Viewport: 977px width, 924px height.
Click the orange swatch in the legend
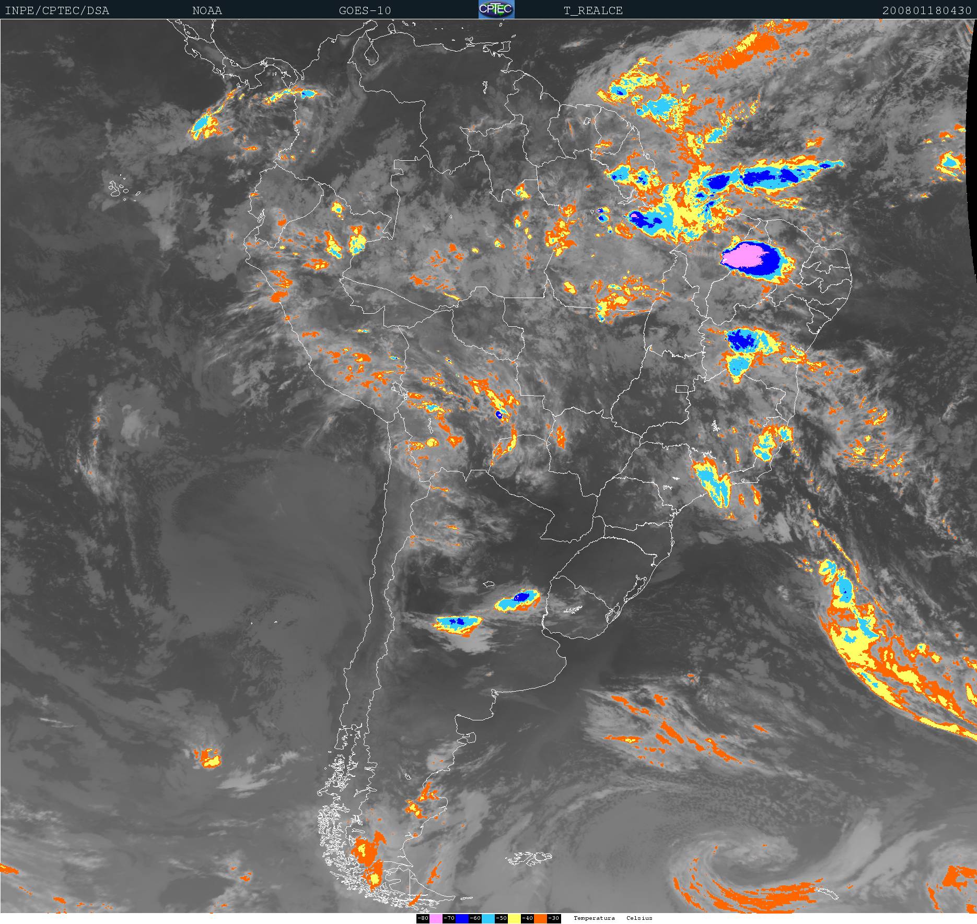pos(541,918)
